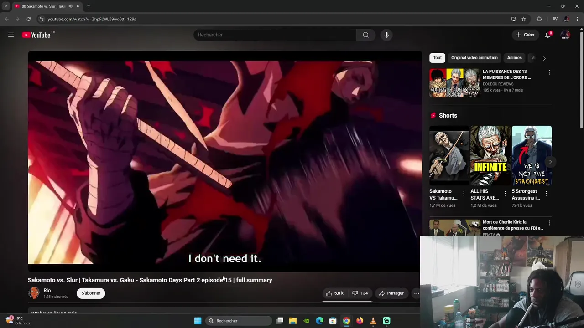Expand the Chrome tab search dropdown
Screen dimensions: 584x328
[6, 6]
